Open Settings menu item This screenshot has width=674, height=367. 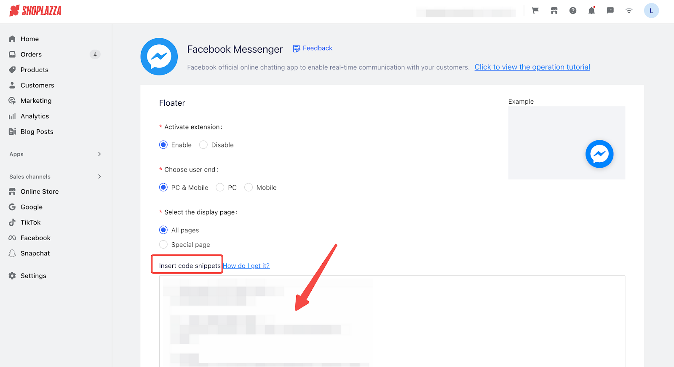tap(33, 276)
